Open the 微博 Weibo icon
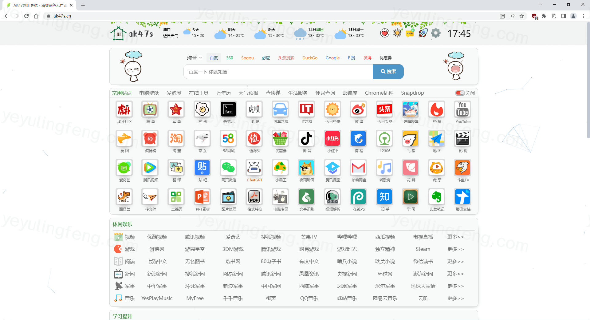 click(358, 109)
